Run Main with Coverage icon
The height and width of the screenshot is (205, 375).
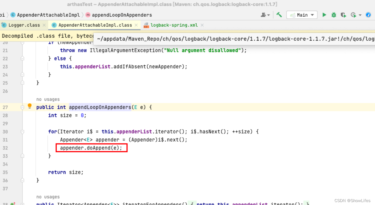[x=343, y=15]
